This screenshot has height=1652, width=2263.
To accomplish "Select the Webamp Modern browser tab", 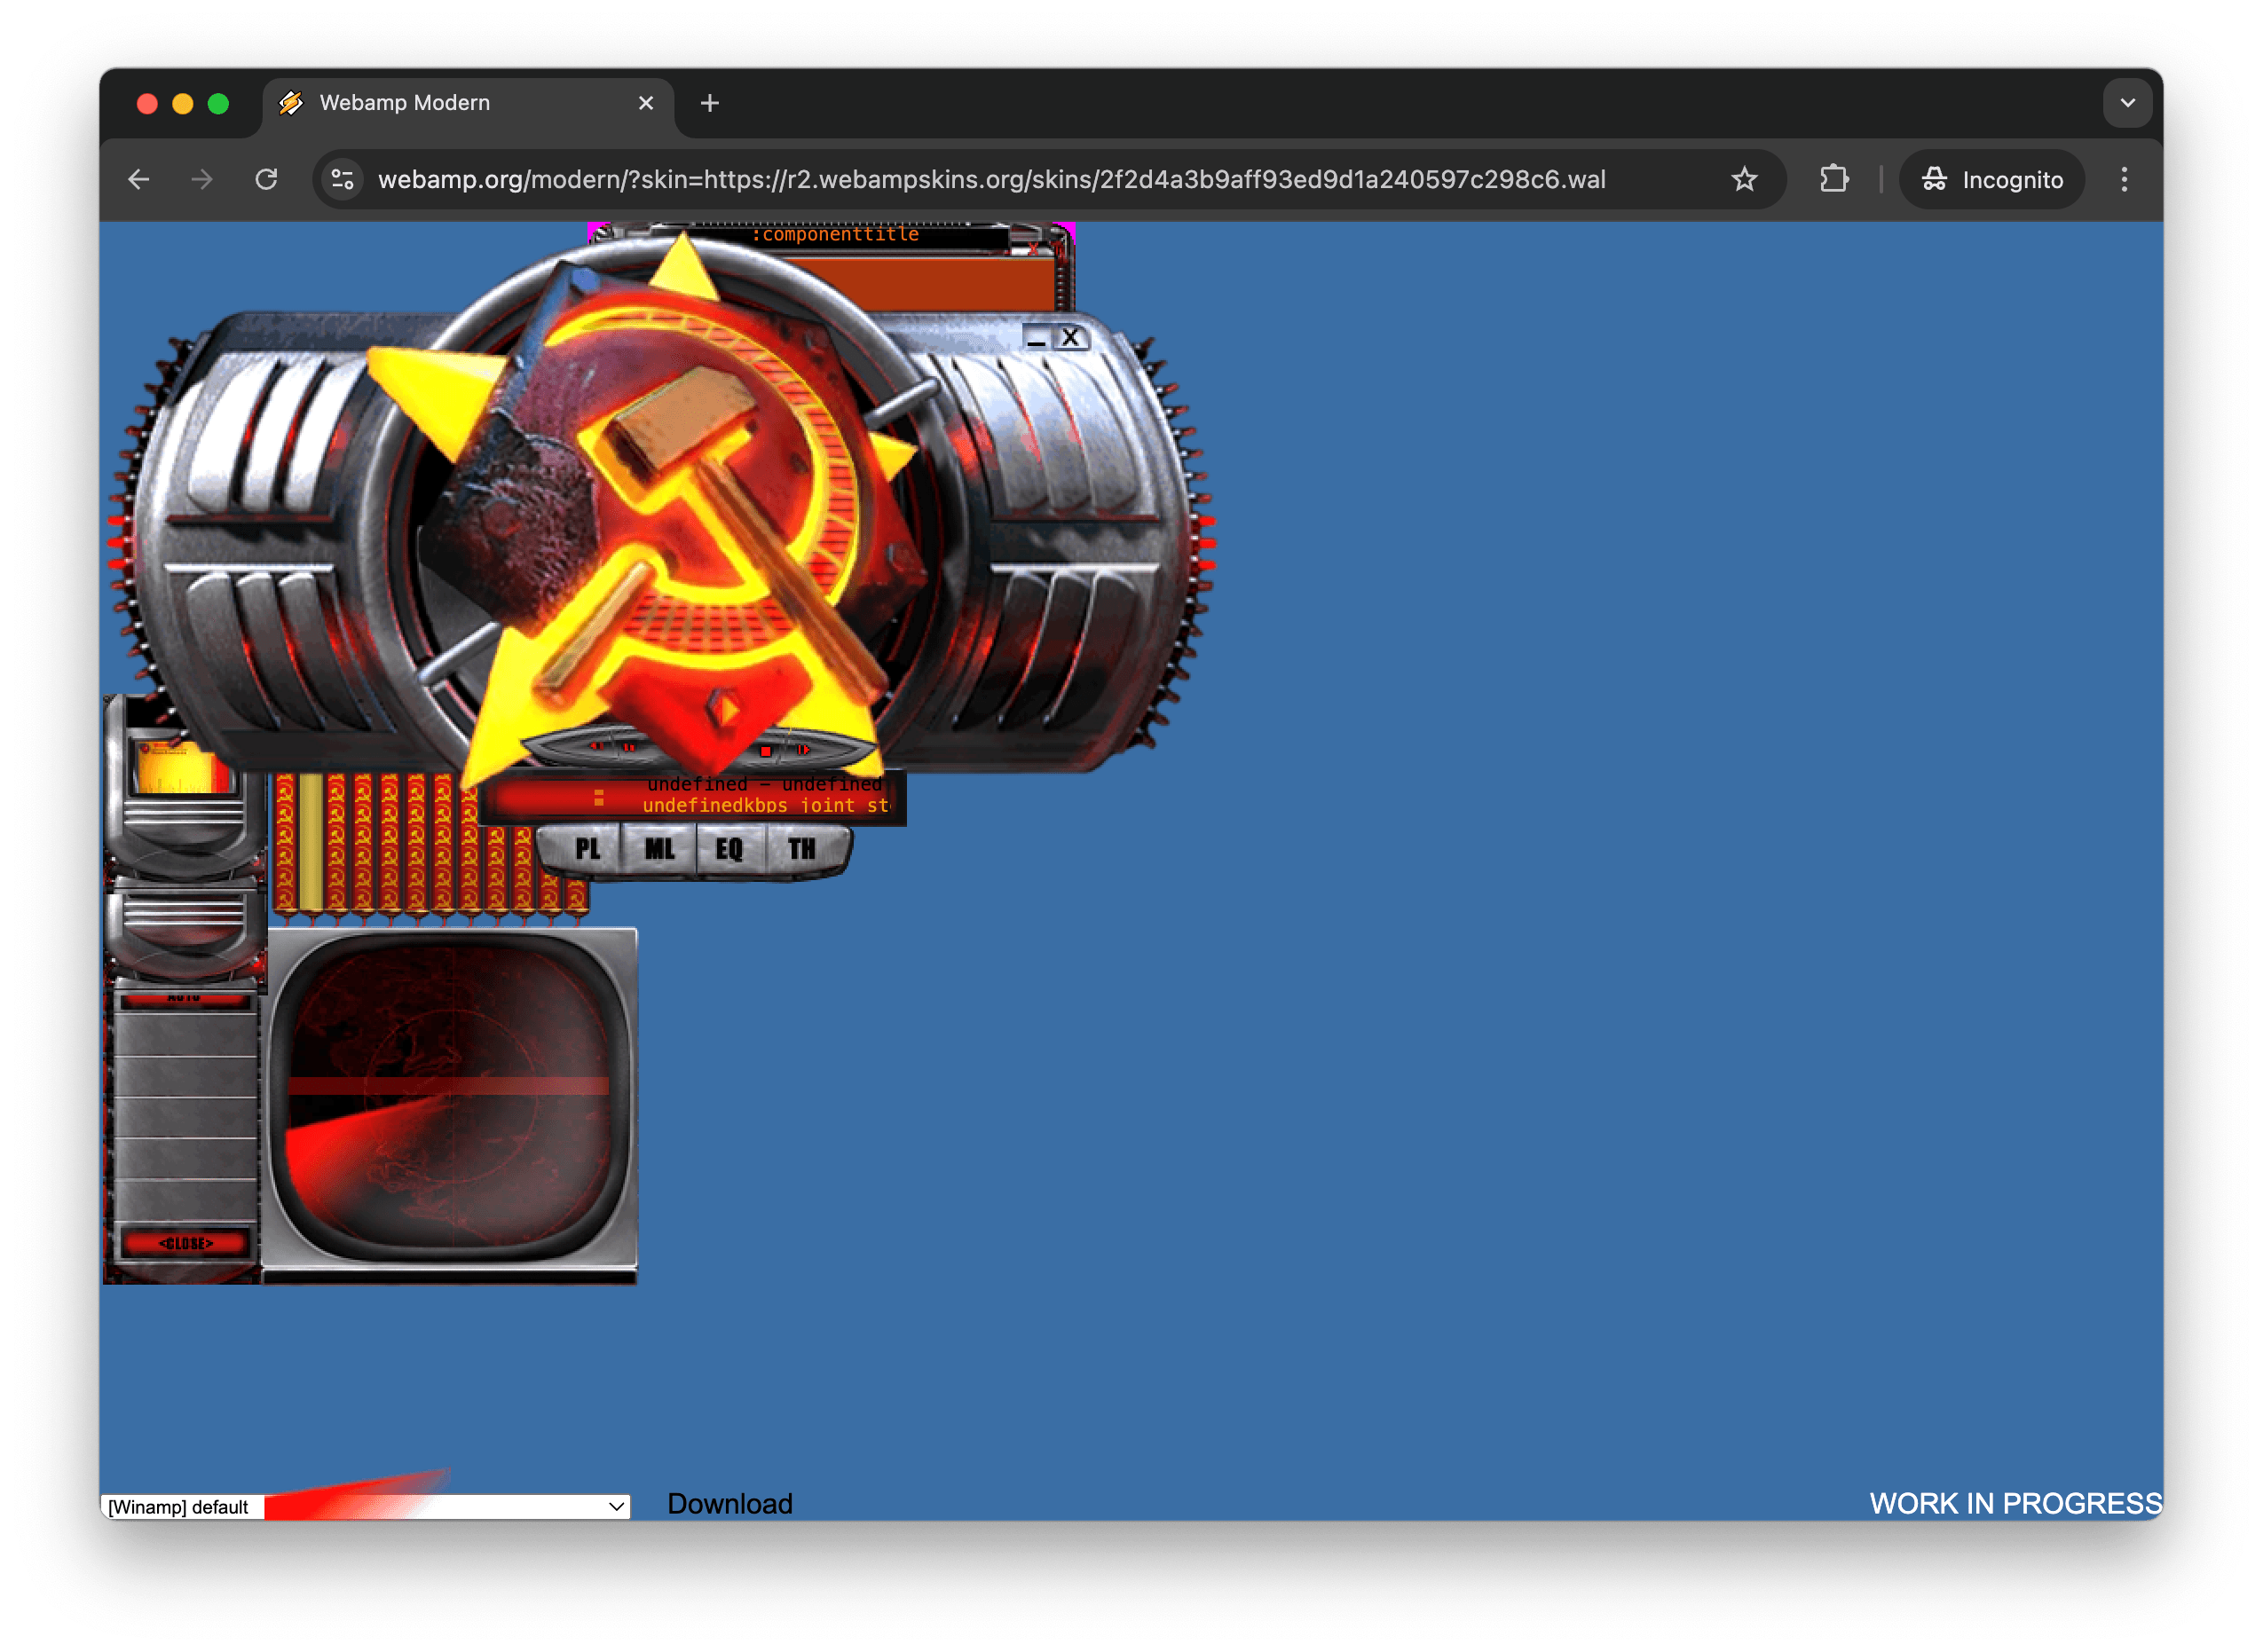I will (405, 103).
